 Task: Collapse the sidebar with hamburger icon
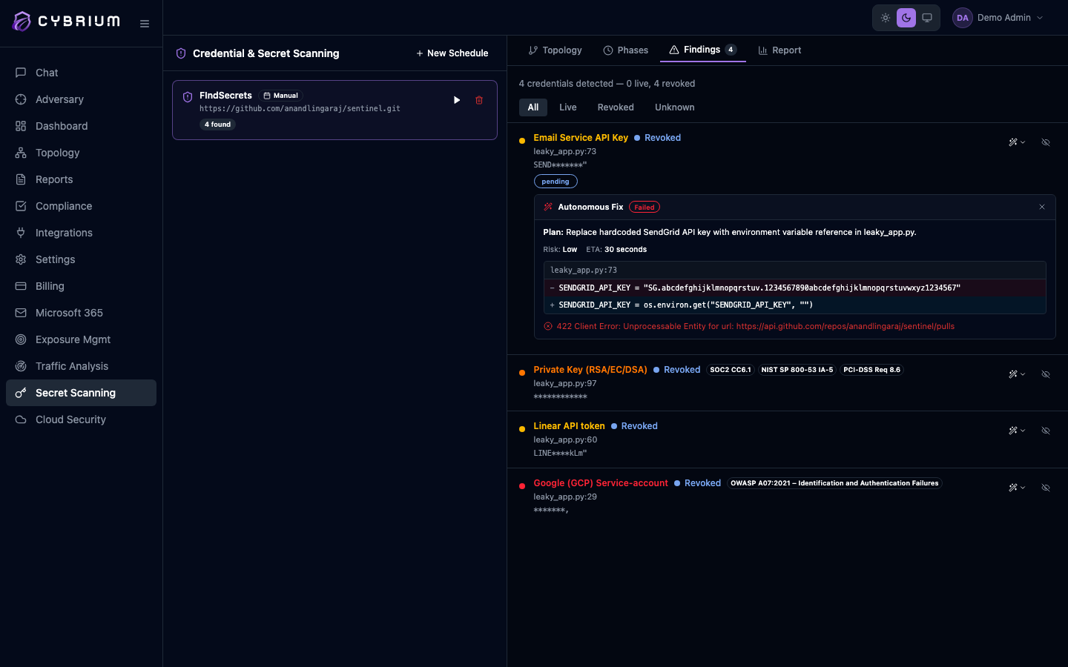pos(145,24)
